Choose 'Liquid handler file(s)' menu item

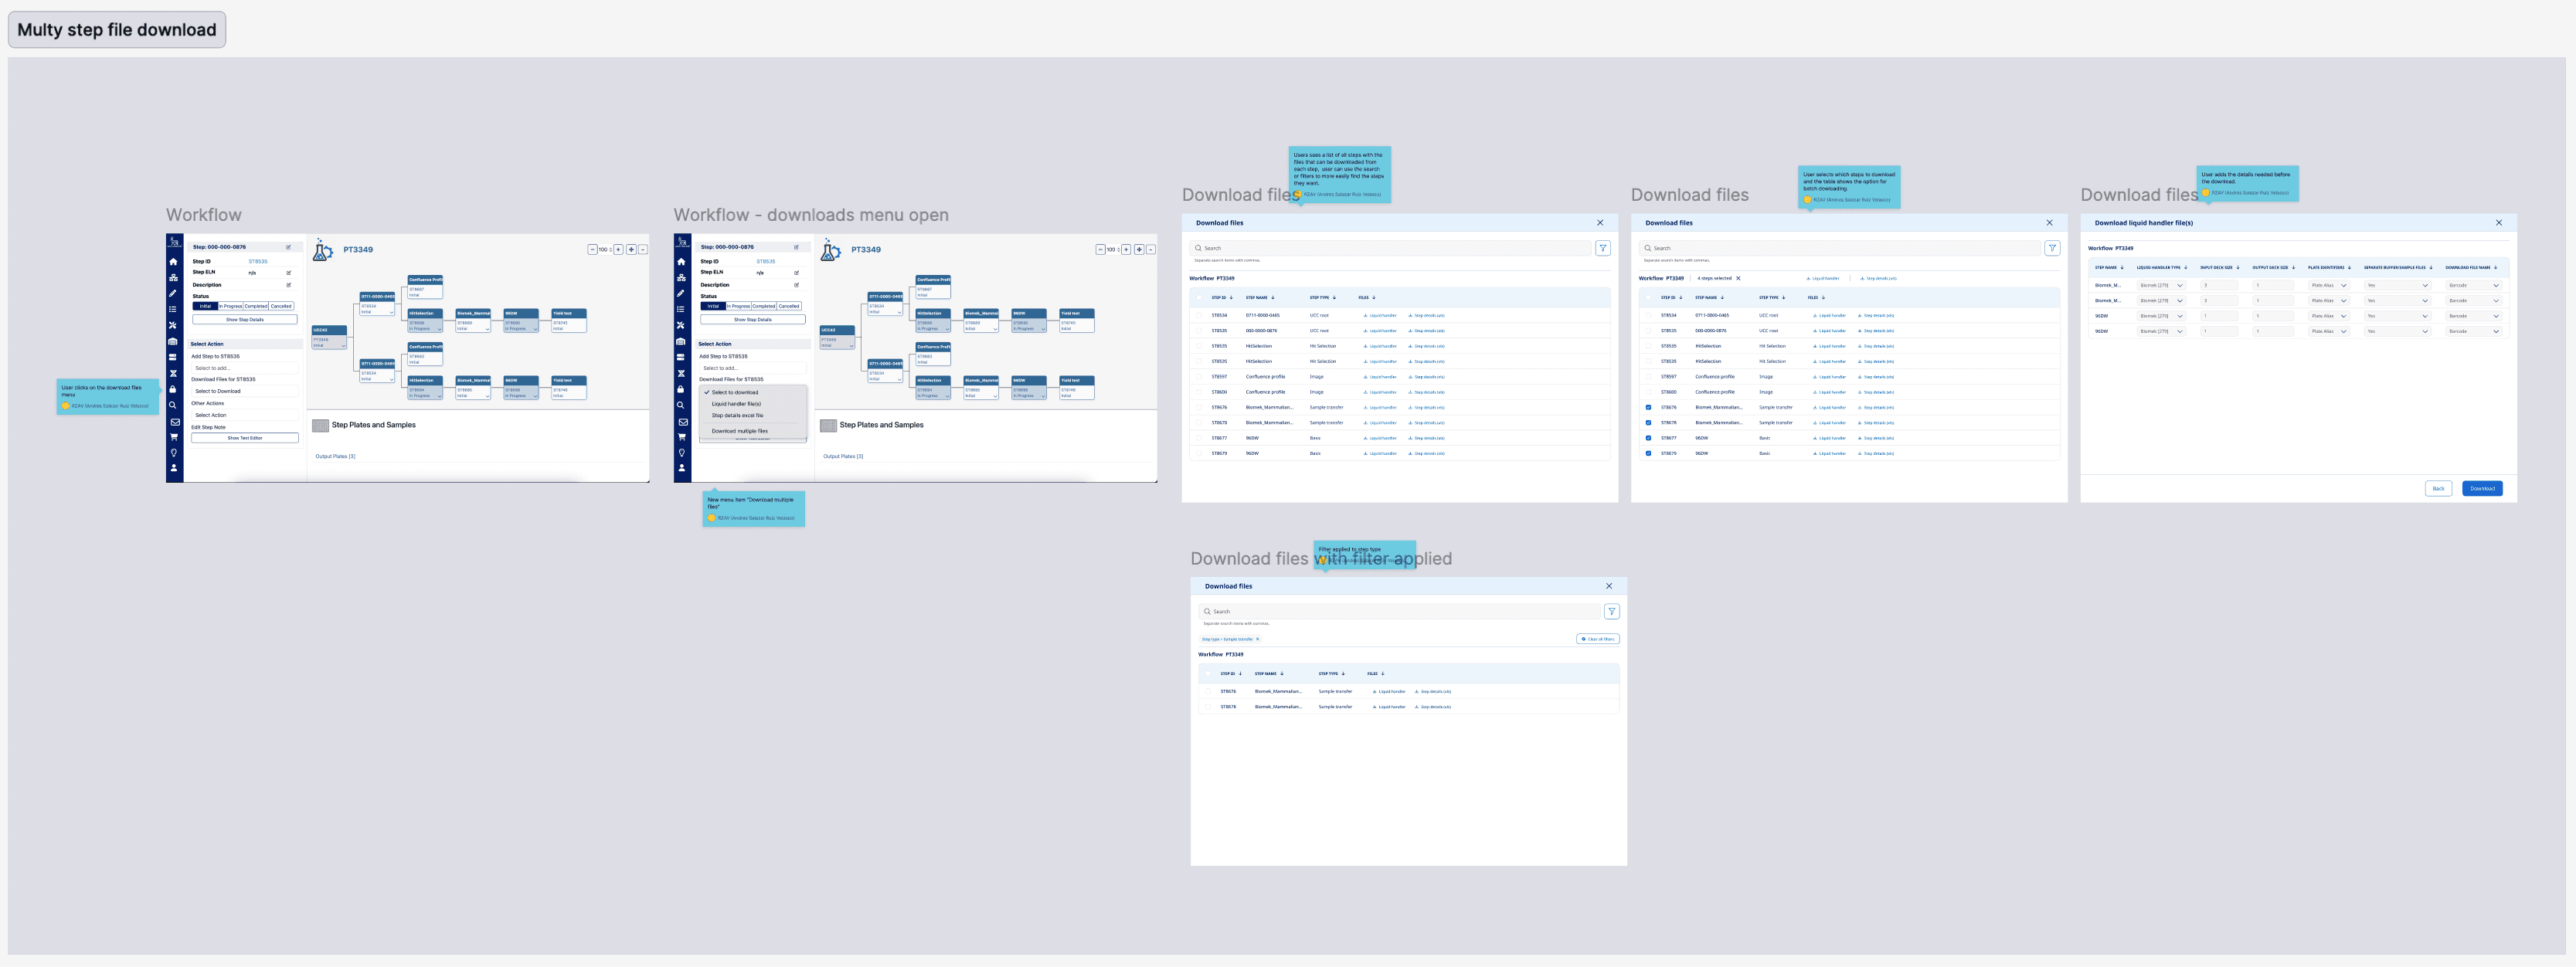click(x=736, y=404)
